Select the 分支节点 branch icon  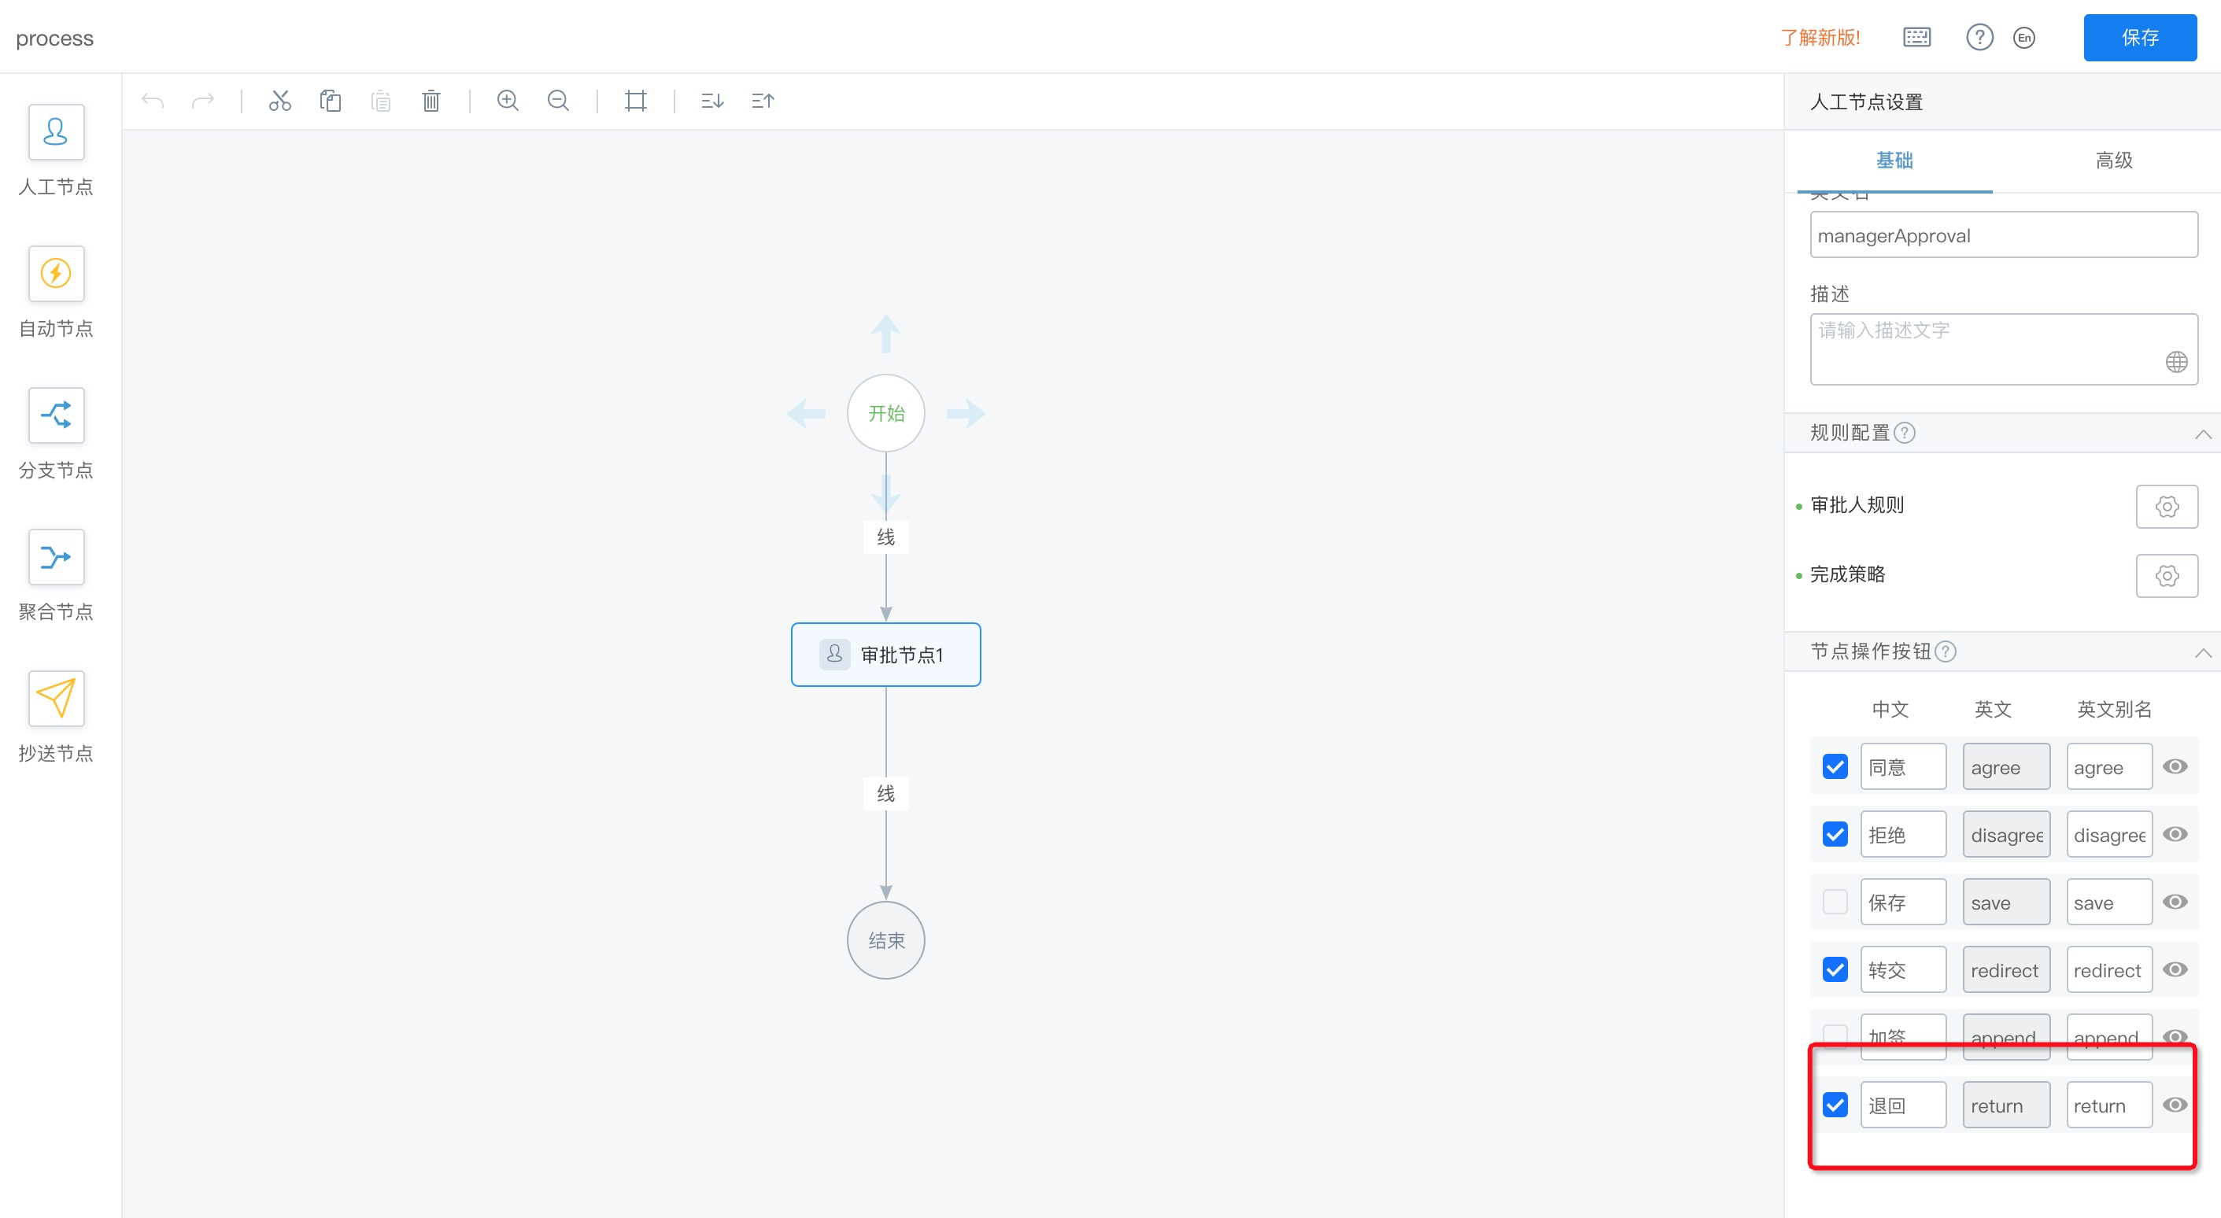click(56, 415)
